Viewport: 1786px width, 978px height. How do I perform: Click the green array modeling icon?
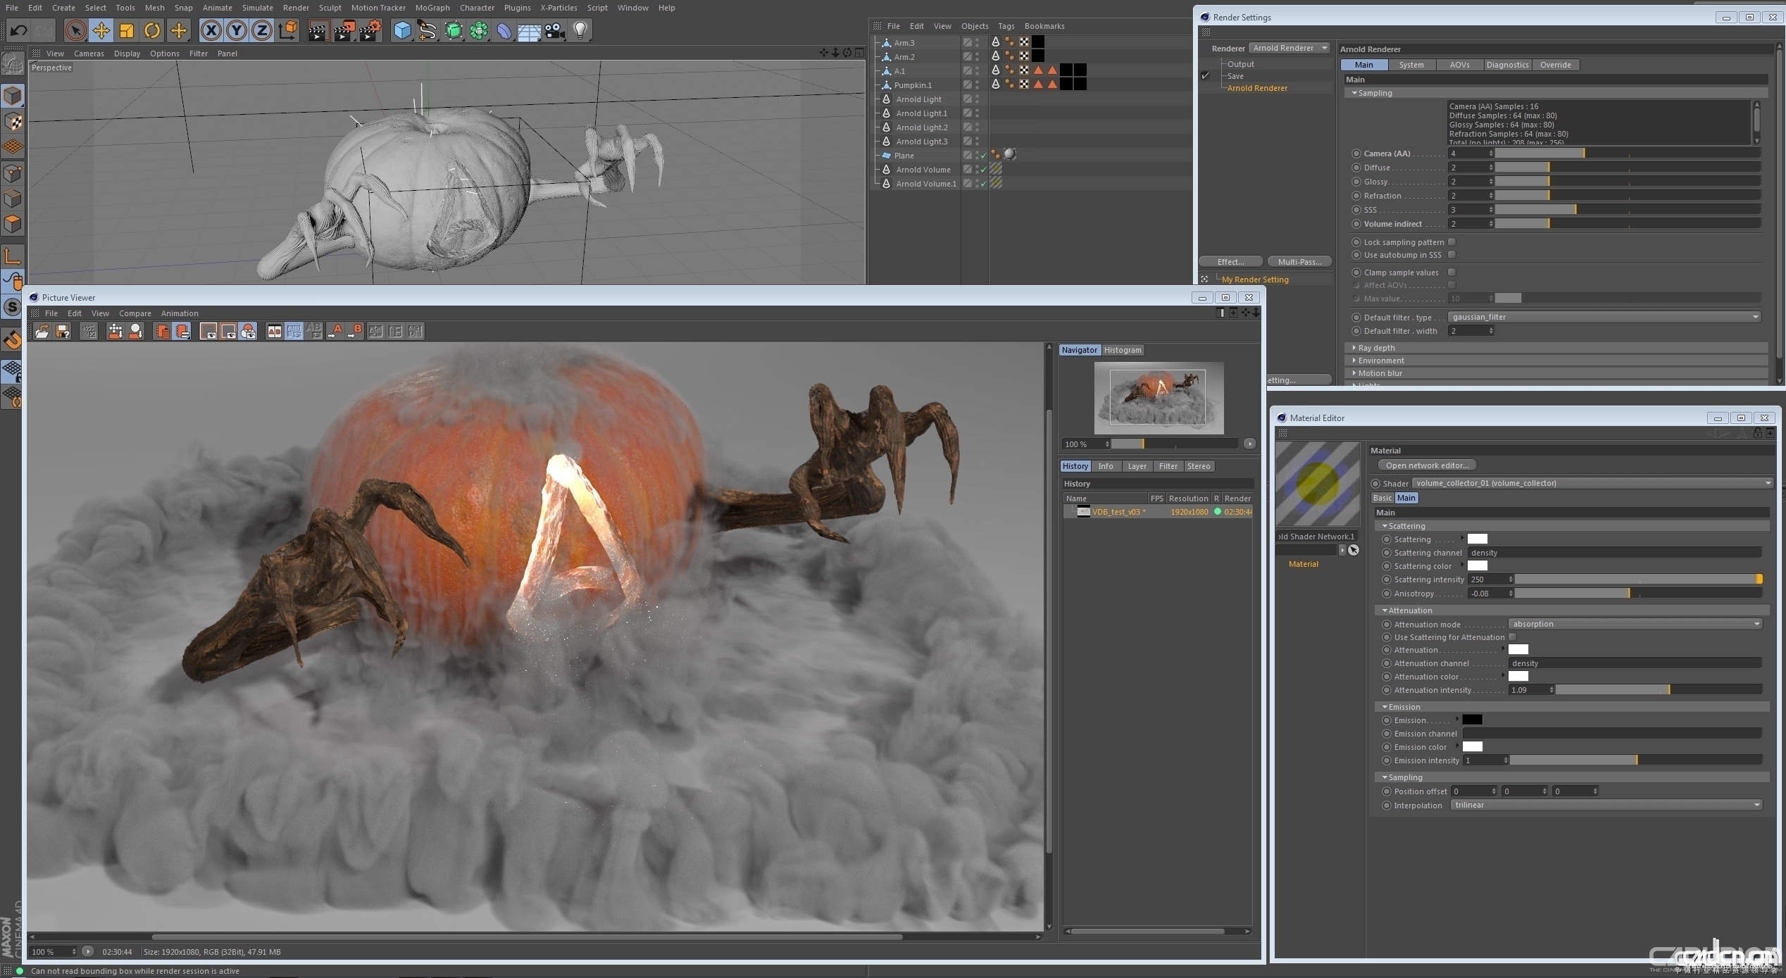(x=479, y=30)
